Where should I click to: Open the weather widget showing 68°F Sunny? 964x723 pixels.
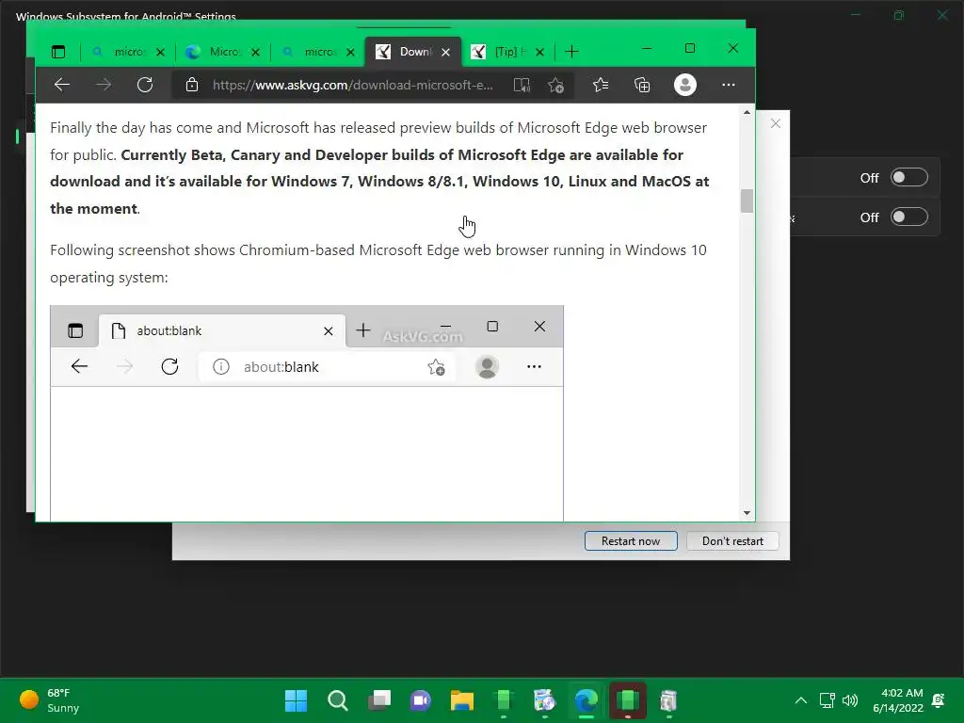(49, 700)
